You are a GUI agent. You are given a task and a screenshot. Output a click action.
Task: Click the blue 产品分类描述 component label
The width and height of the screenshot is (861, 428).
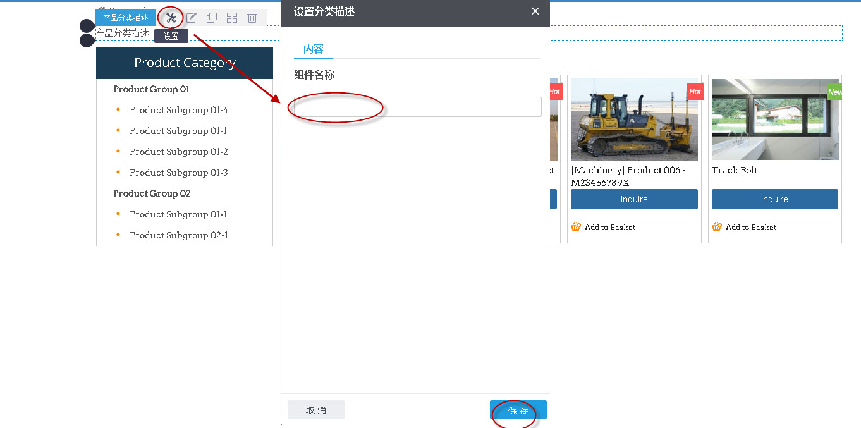pyautogui.click(x=125, y=18)
